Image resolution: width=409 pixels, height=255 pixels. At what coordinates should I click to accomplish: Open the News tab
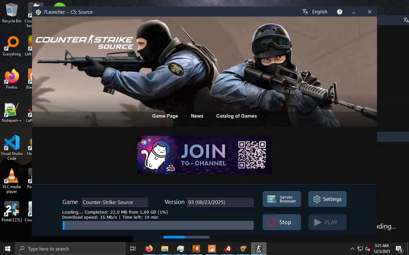click(x=197, y=116)
